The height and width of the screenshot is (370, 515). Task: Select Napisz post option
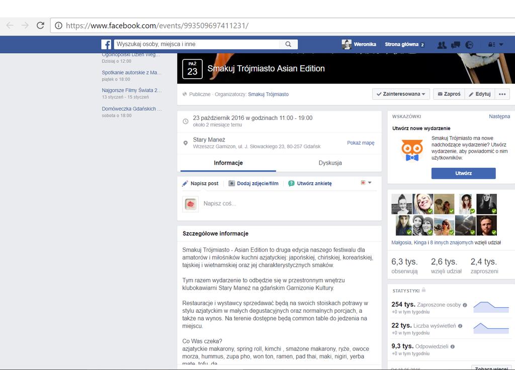200,184
